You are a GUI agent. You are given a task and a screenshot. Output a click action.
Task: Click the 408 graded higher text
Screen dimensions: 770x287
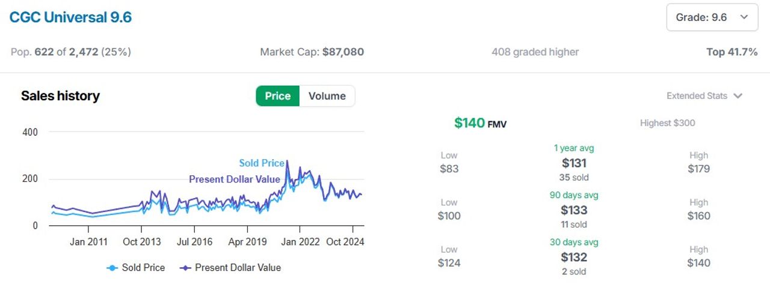click(535, 52)
